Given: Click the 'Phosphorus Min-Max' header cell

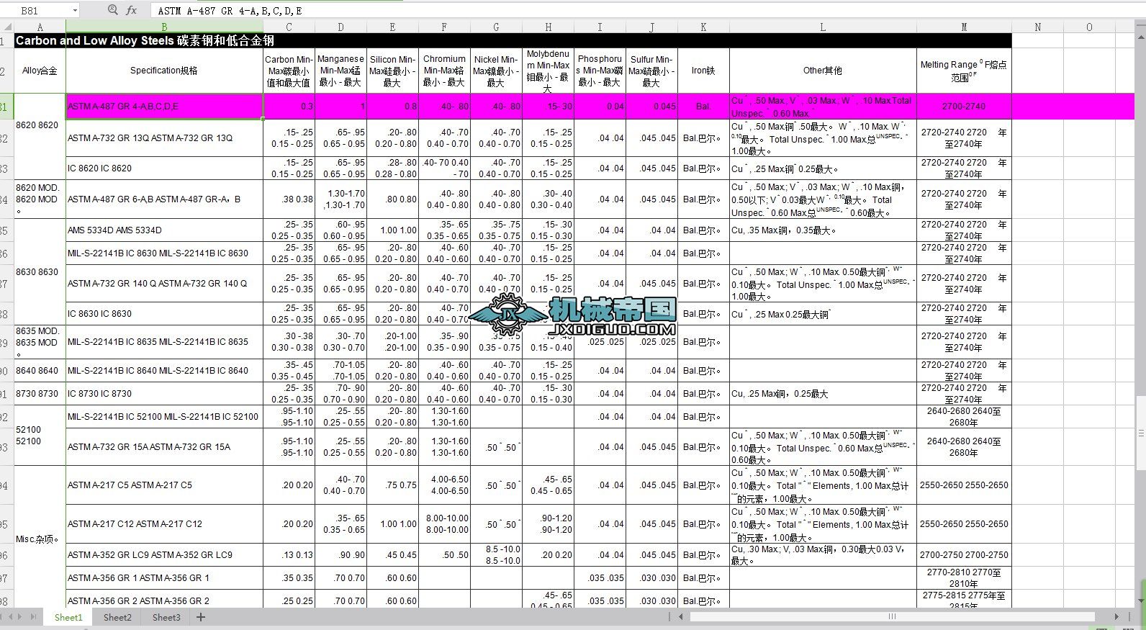Looking at the screenshot, I should [600, 71].
